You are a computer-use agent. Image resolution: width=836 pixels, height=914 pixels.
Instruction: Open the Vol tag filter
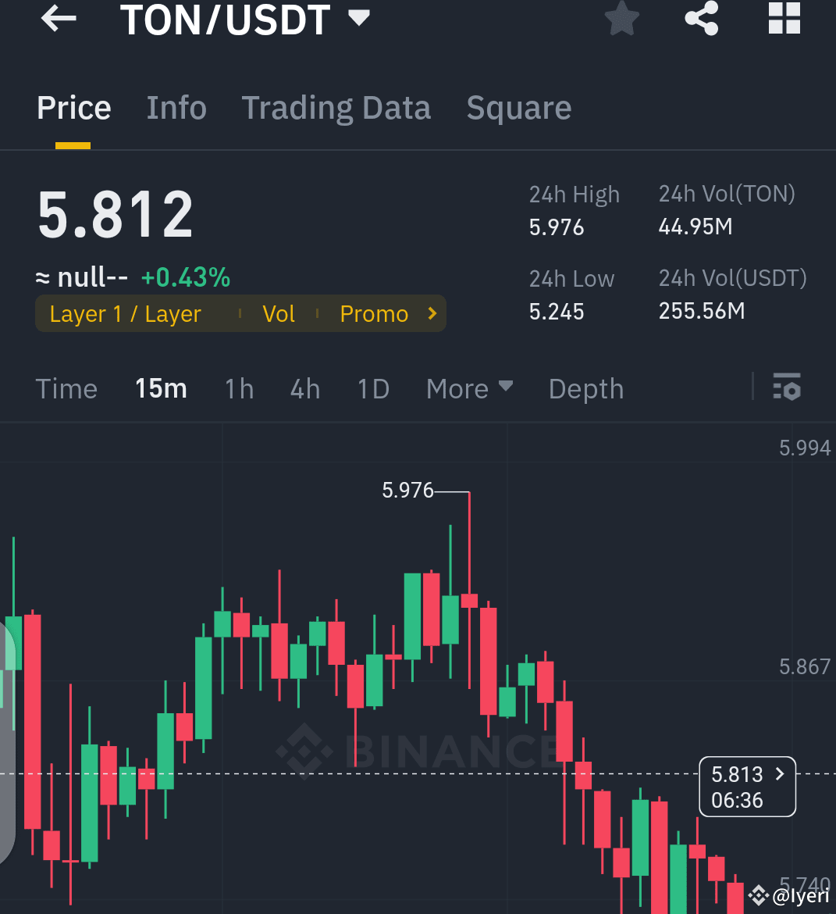[279, 313]
